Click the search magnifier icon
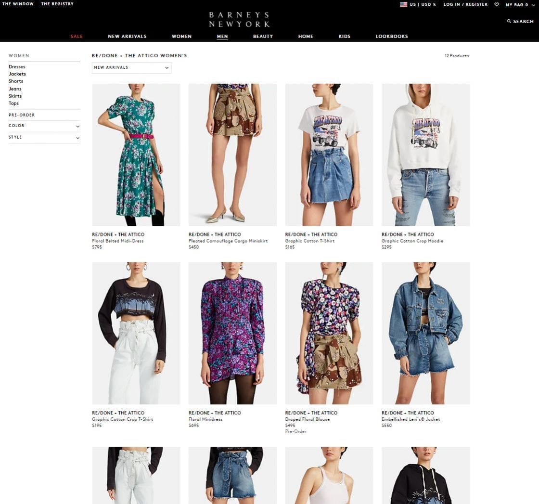The height and width of the screenshot is (504, 539). pyautogui.click(x=509, y=21)
